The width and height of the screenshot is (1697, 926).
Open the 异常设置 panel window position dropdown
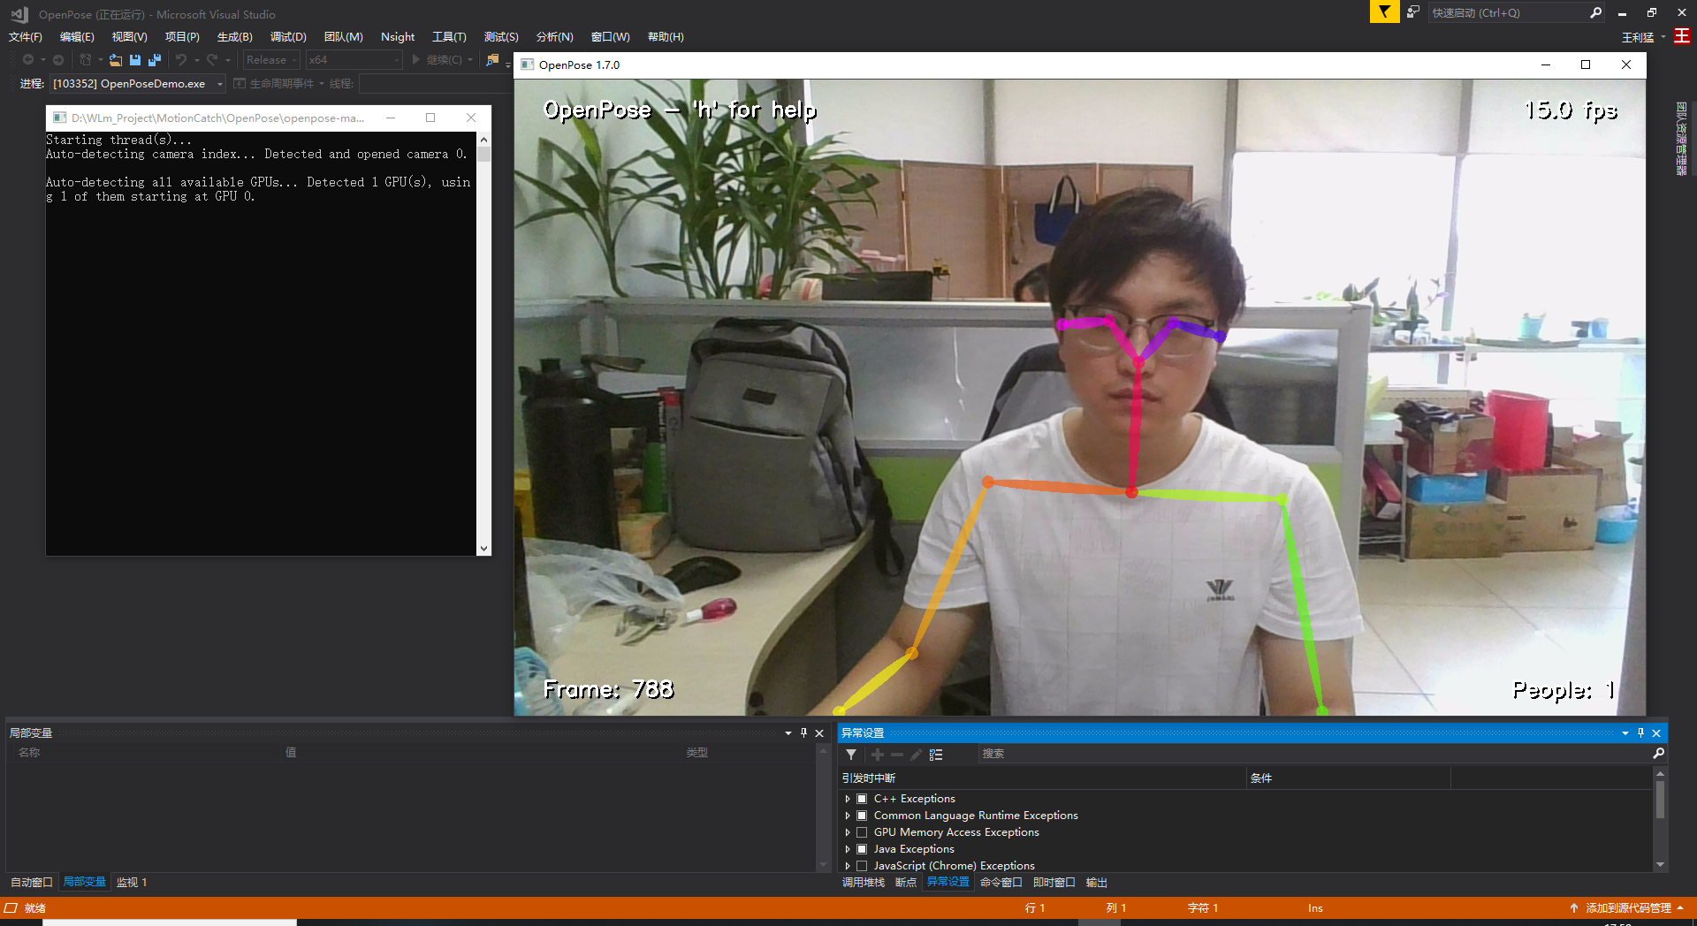(x=1625, y=733)
